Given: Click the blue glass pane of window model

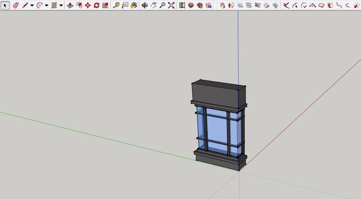Looking at the screenshot, I should pos(216,129).
